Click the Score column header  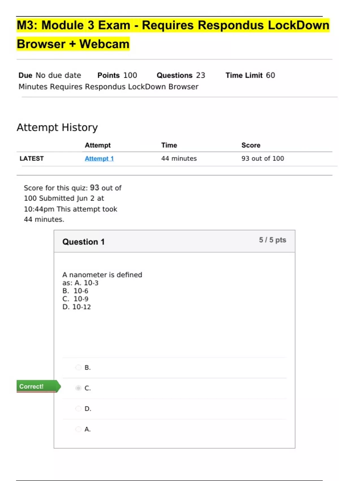(x=251, y=145)
